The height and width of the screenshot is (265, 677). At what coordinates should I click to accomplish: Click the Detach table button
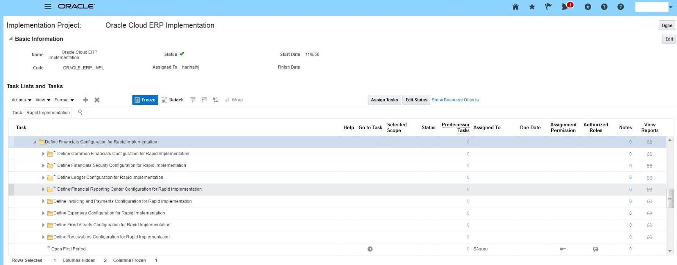pyautogui.click(x=173, y=100)
